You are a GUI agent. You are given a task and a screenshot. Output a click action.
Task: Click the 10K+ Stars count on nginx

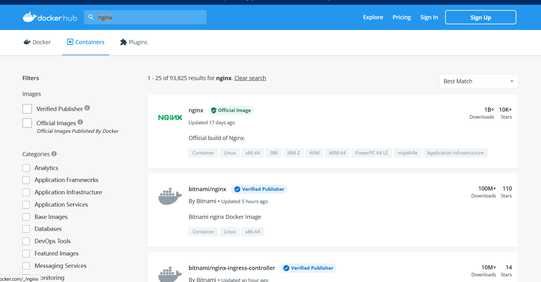pos(506,113)
